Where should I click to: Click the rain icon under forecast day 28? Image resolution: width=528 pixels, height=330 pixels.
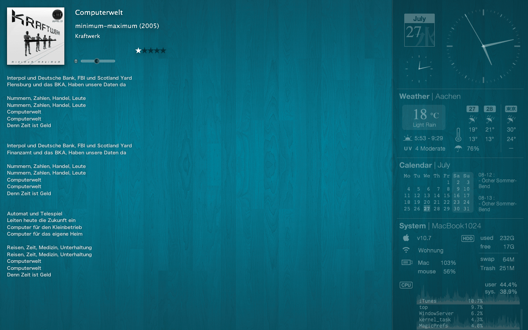(x=490, y=120)
